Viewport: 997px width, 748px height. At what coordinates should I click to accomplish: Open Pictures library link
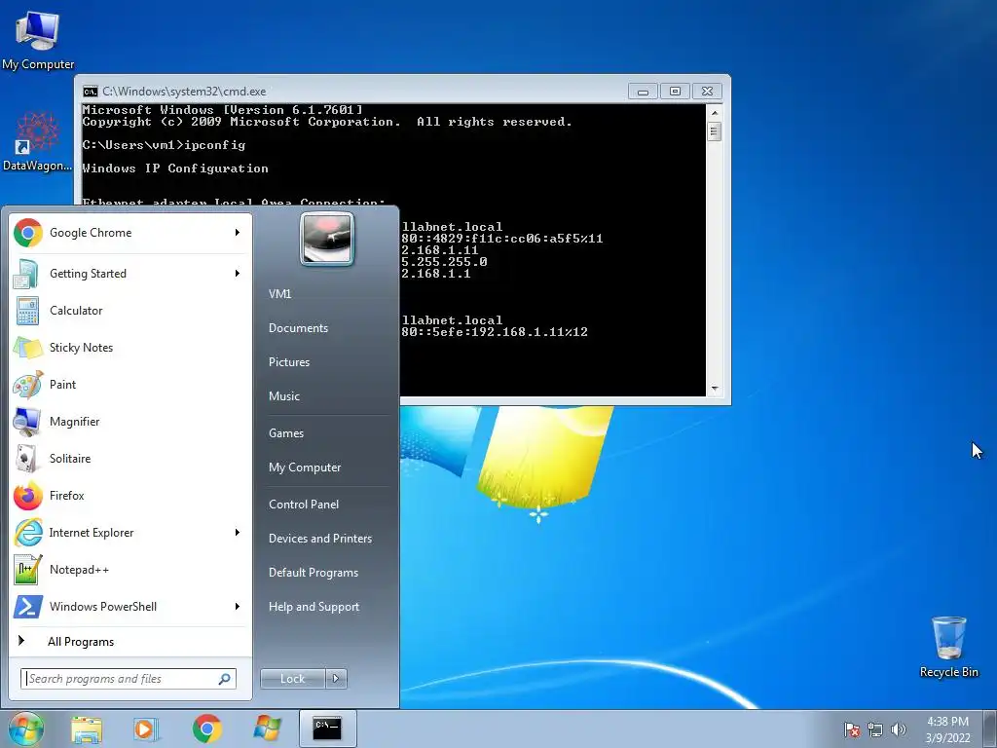click(289, 362)
